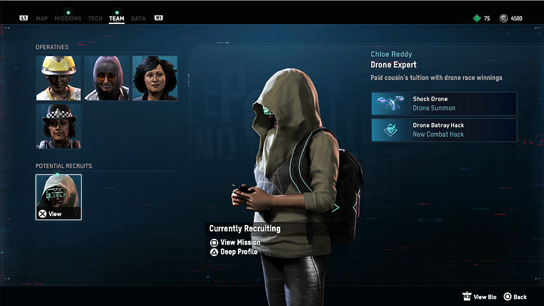The width and height of the screenshot is (544, 306).
Task: Select the hard hat construction worker operative
Action: 59,78
